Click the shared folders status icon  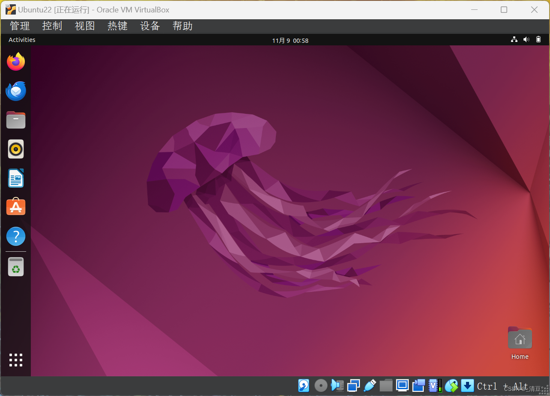tap(386, 386)
